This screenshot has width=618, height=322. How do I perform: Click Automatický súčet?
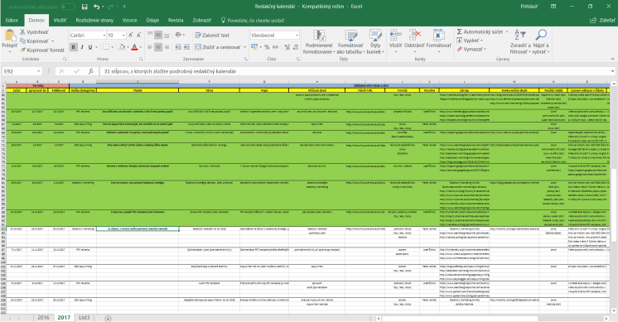[x=480, y=32]
